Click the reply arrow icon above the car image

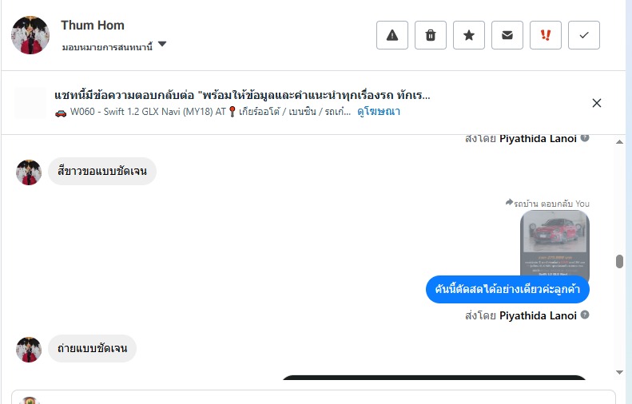click(509, 203)
